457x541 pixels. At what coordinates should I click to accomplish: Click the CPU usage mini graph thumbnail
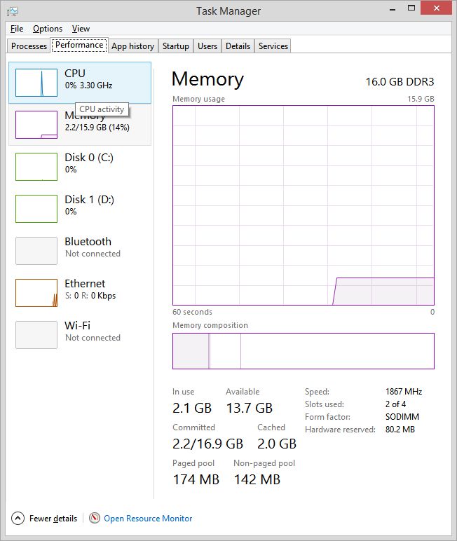click(x=36, y=83)
